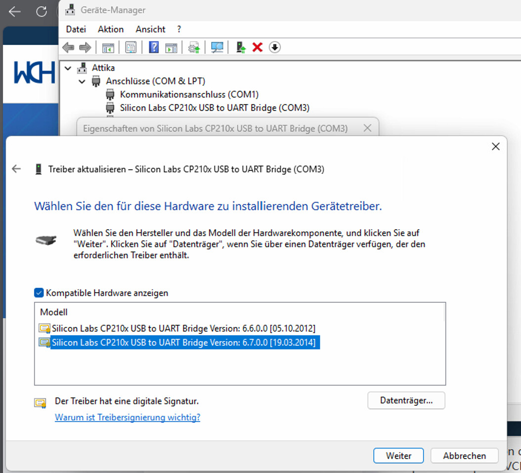This screenshot has height=473, width=521.
Task: Click the browser reload icon
Action: (x=42, y=12)
